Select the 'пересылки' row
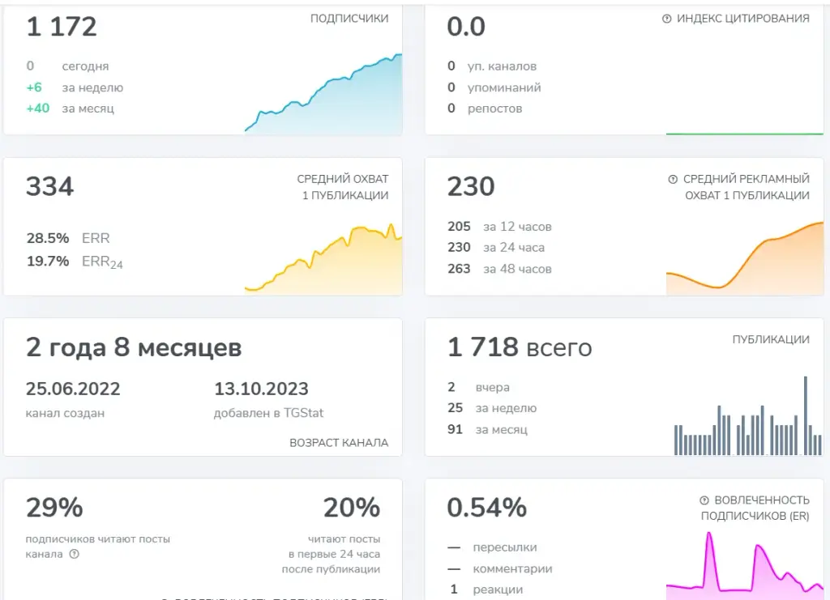The image size is (830, 600). 492,547
